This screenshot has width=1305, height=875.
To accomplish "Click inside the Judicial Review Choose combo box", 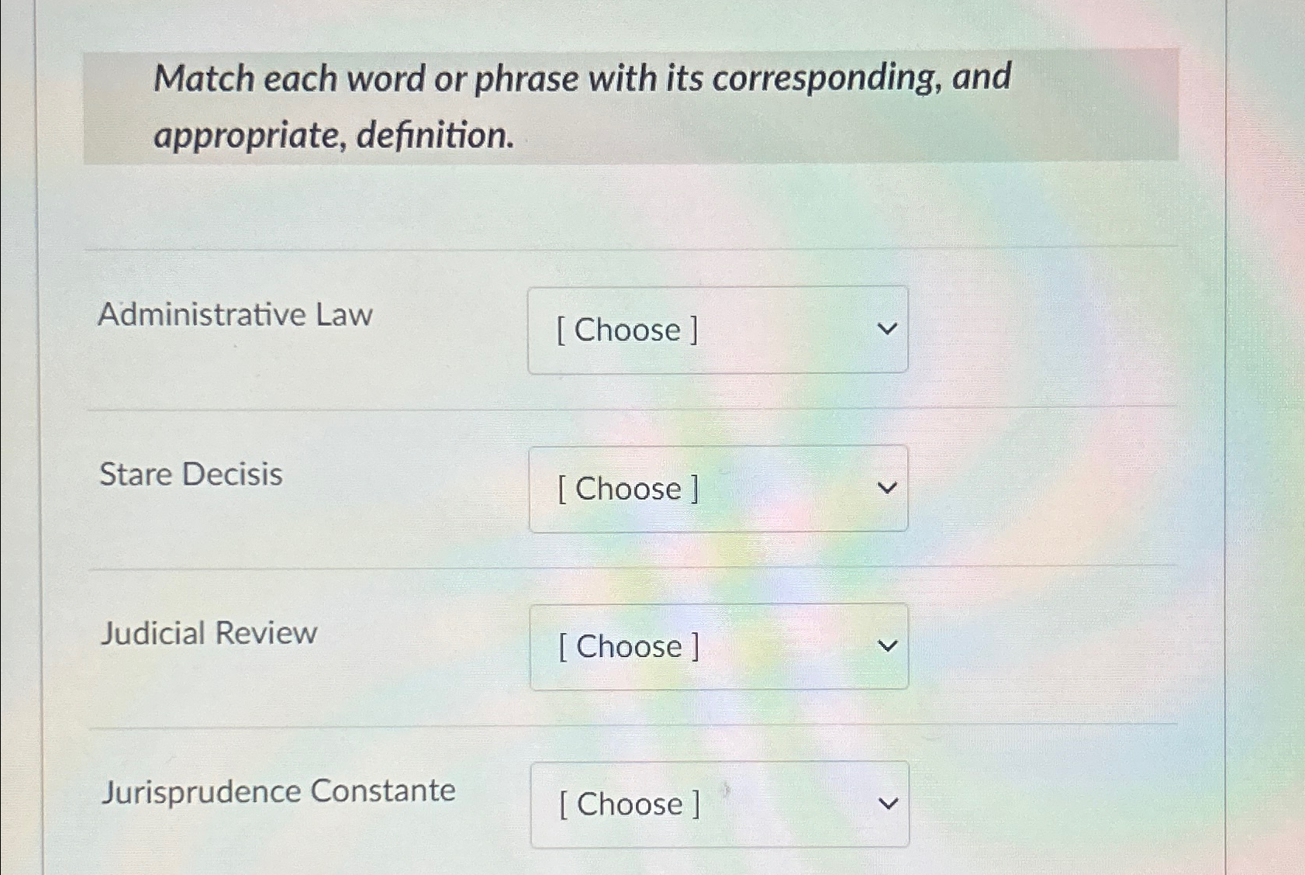I will pyautogui.click(x=717, y=645).
